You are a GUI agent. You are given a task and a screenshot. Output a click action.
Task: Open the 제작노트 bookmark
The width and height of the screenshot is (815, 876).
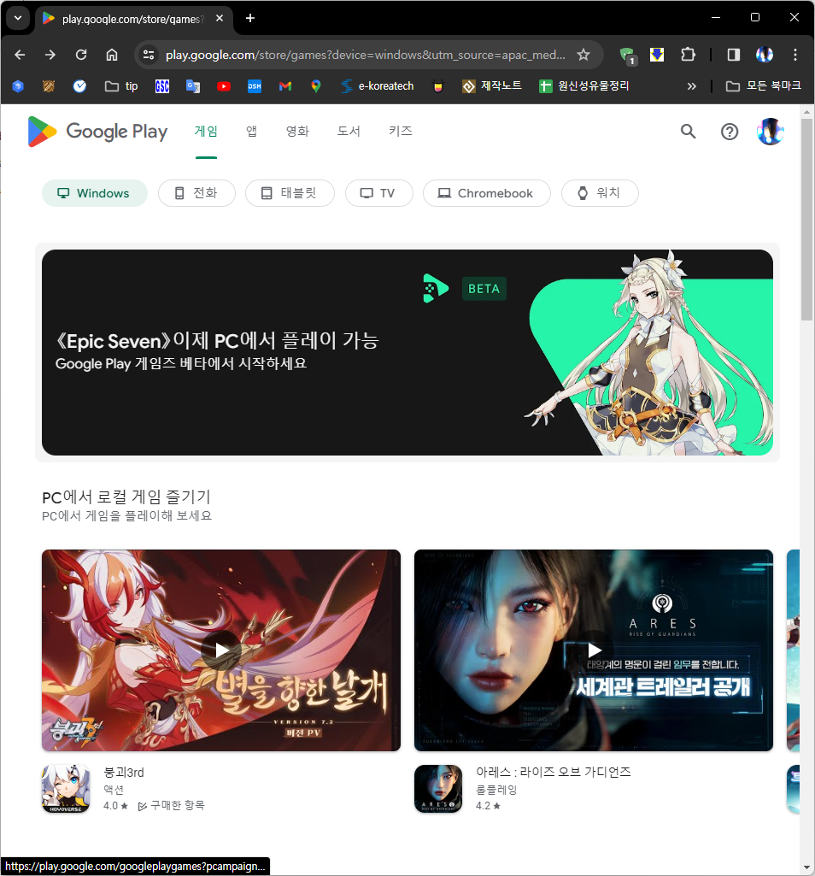491,86
